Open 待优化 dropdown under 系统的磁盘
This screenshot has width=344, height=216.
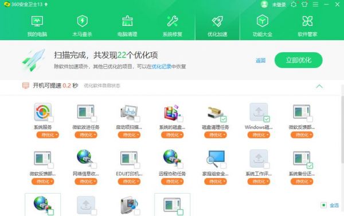(x=172, y=135)
